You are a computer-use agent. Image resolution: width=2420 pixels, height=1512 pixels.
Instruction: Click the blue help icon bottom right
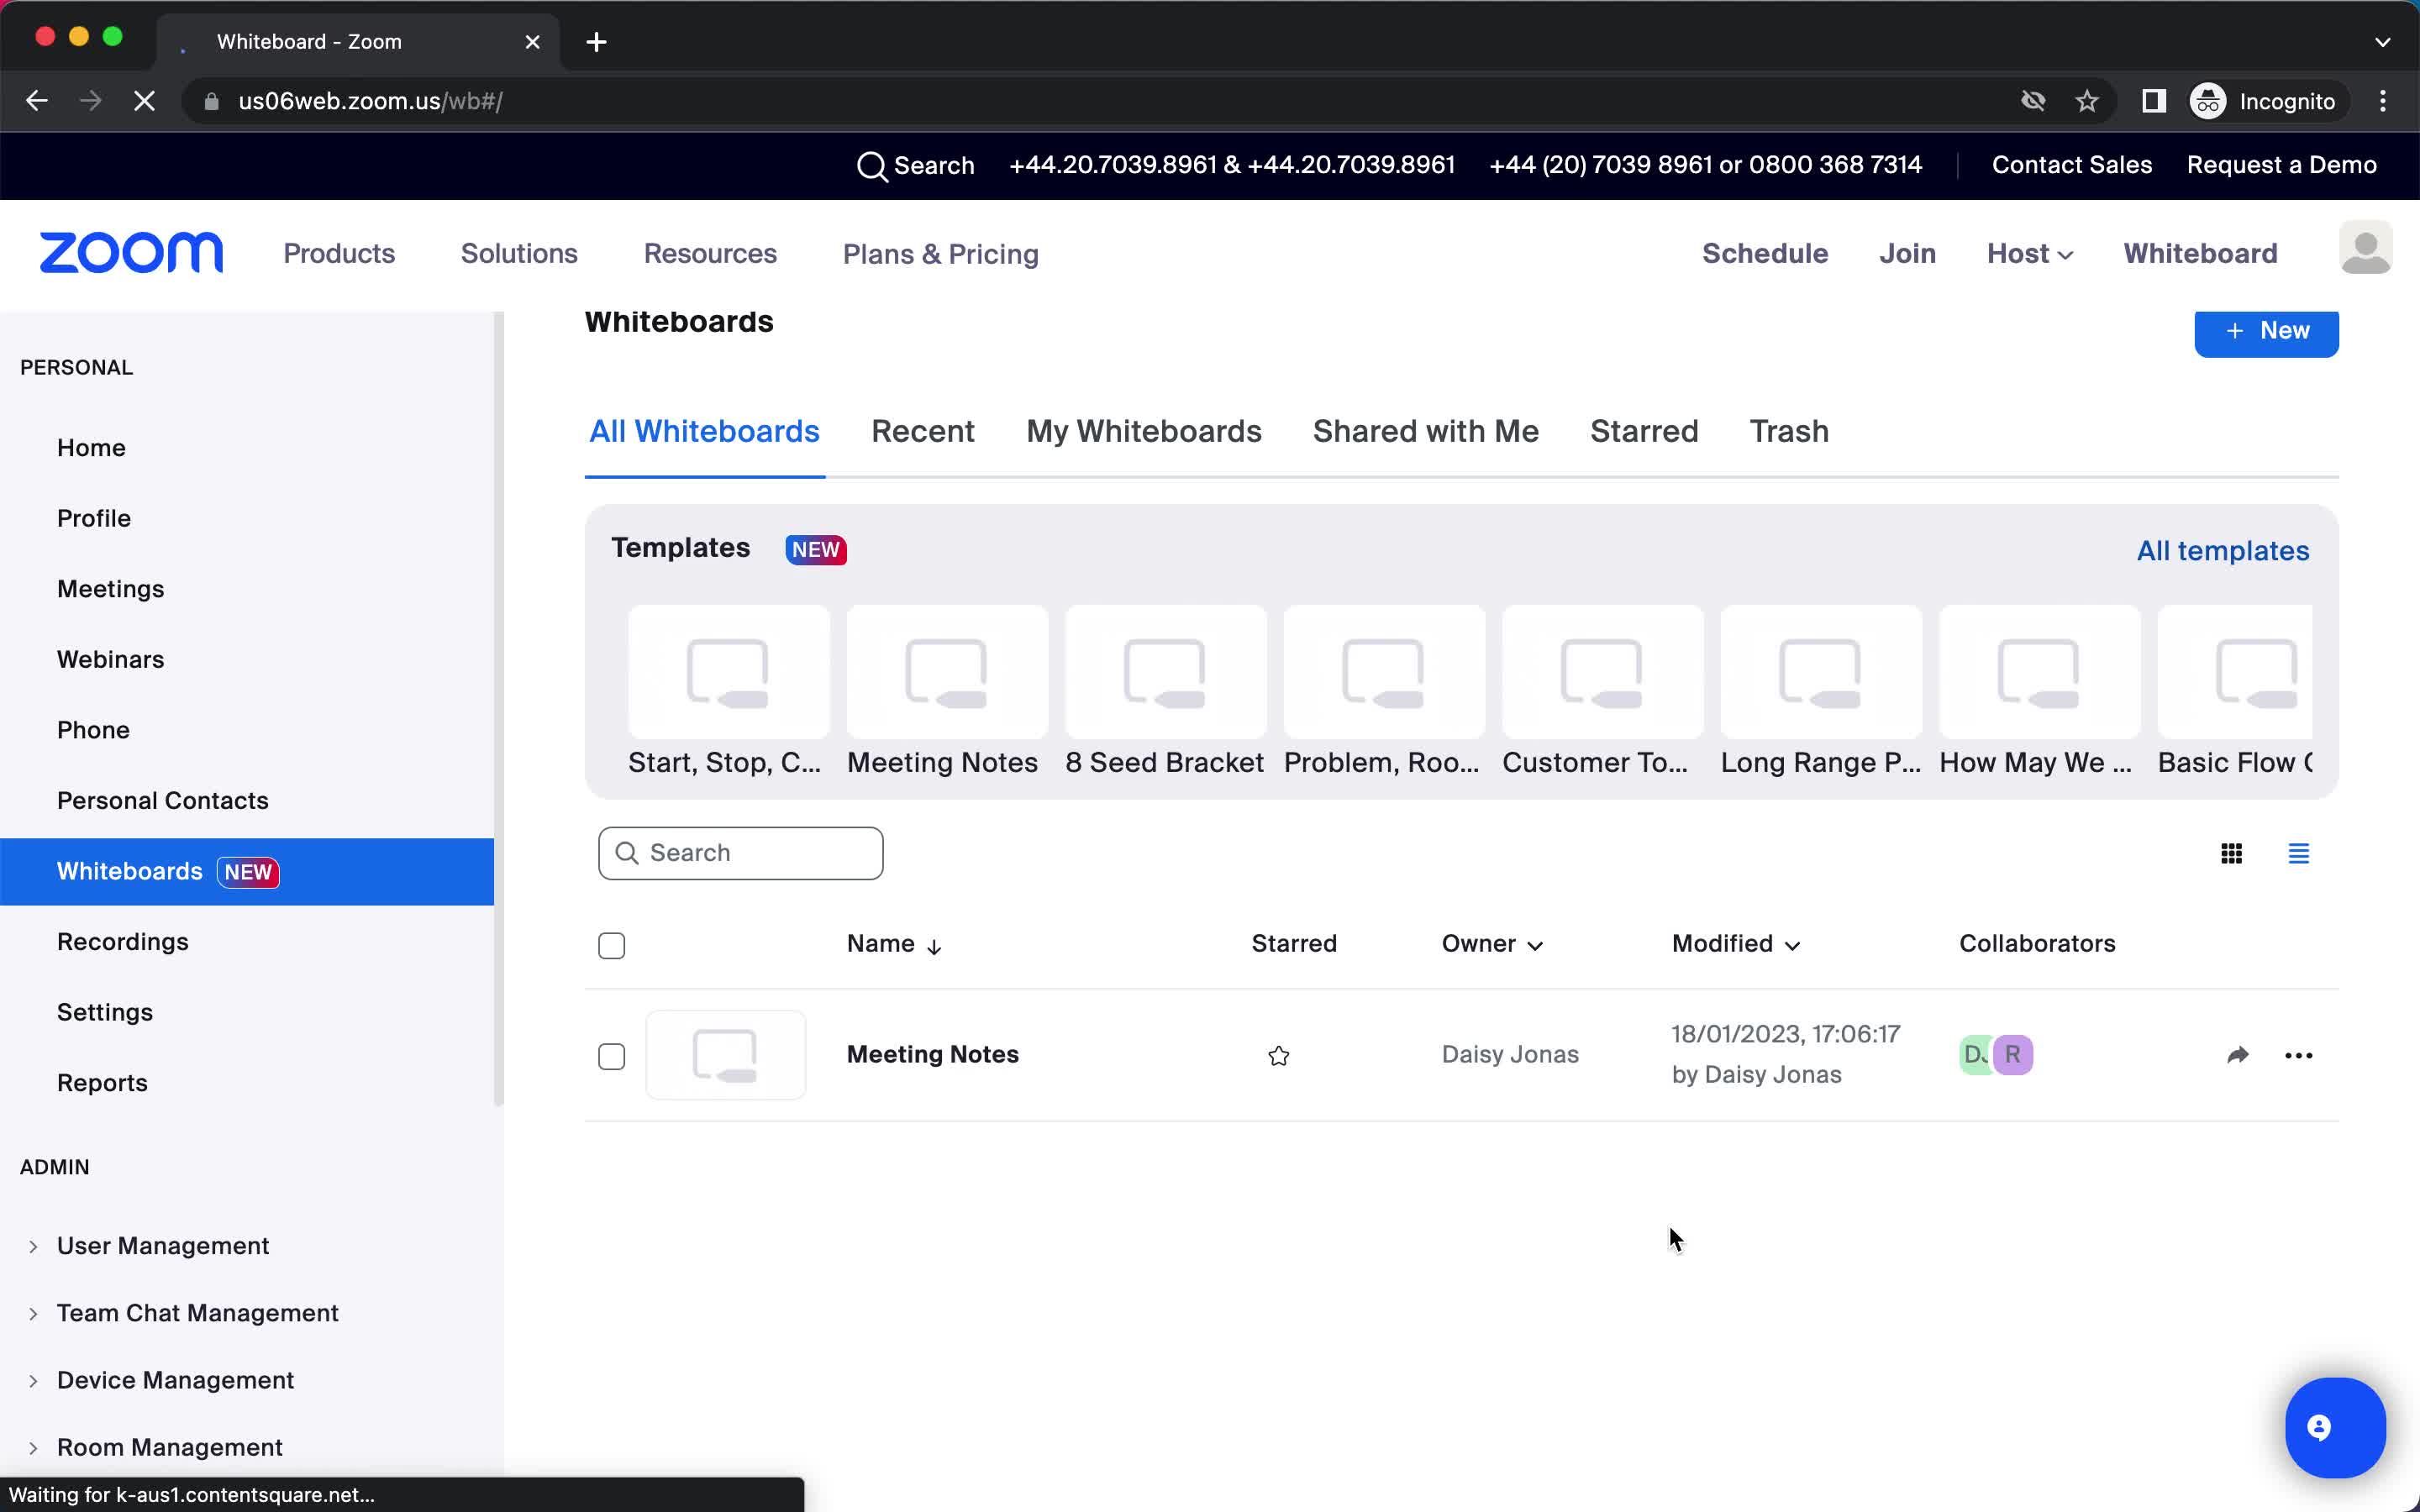[x=2334, y=1426]
